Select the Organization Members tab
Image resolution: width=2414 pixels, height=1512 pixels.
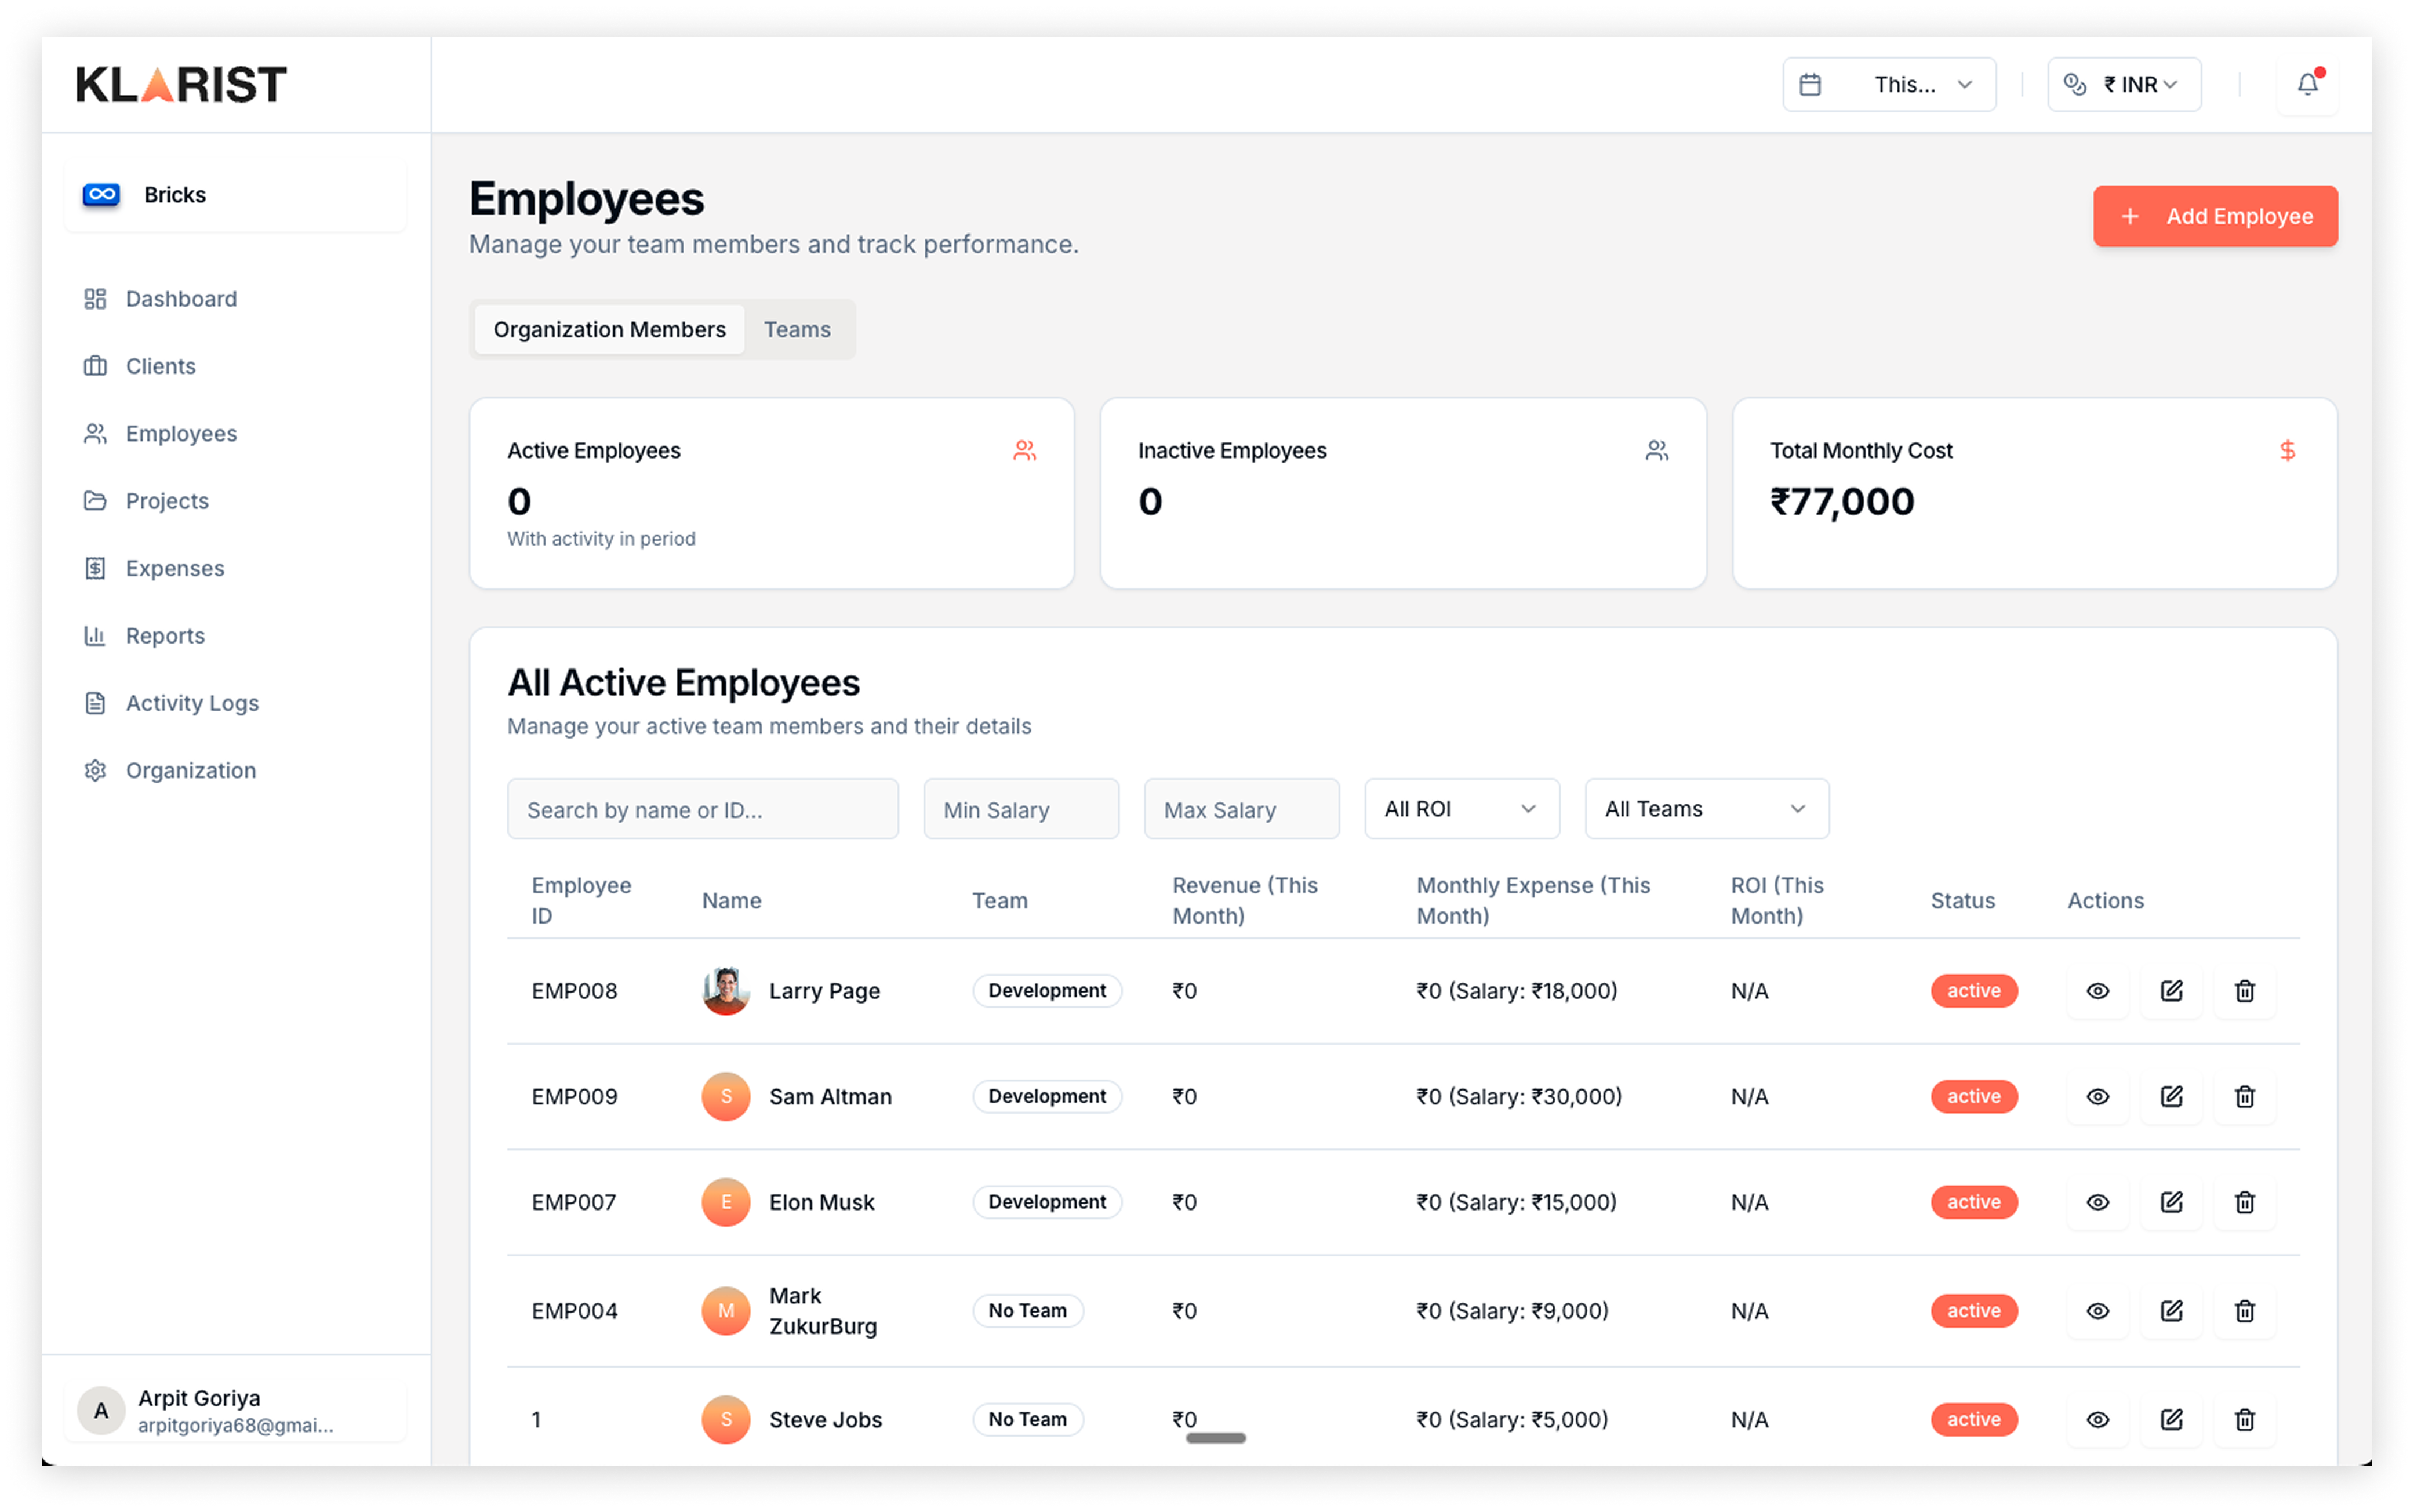tap(609, 330)
